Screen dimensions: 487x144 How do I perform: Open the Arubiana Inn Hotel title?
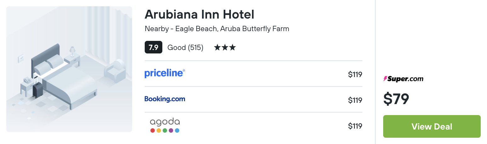coord(199,14)
